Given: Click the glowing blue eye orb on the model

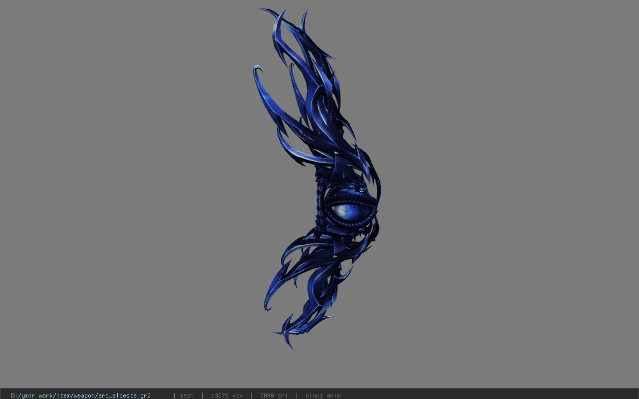Looking at the screenshot, I should click(x=349, y=211).
